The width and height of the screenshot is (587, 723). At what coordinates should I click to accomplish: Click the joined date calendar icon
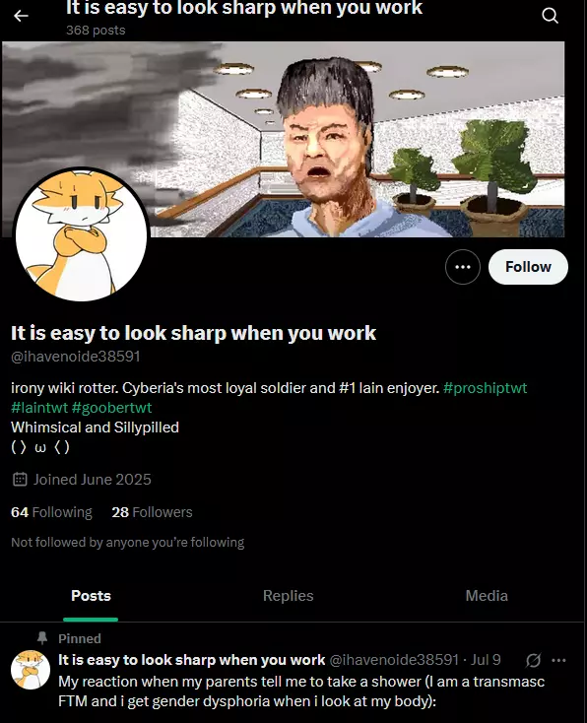point(20,480)
